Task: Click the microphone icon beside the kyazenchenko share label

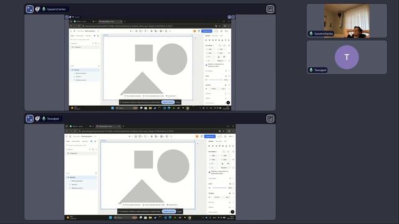Action: click(x=44, y=9)
